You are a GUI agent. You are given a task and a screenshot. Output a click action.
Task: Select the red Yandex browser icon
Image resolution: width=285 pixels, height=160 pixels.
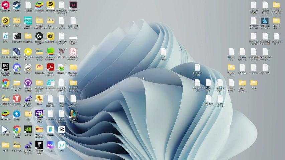click(x=17, y=98)
